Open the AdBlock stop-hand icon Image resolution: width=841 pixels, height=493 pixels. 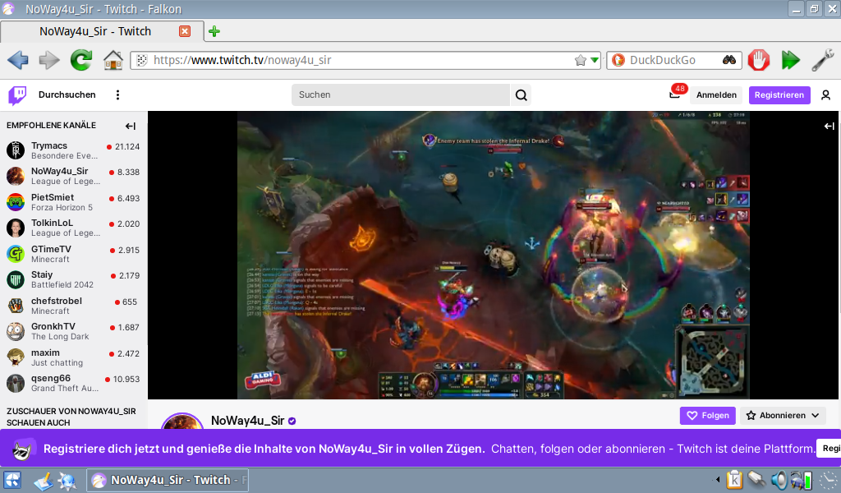pos(759,60)
